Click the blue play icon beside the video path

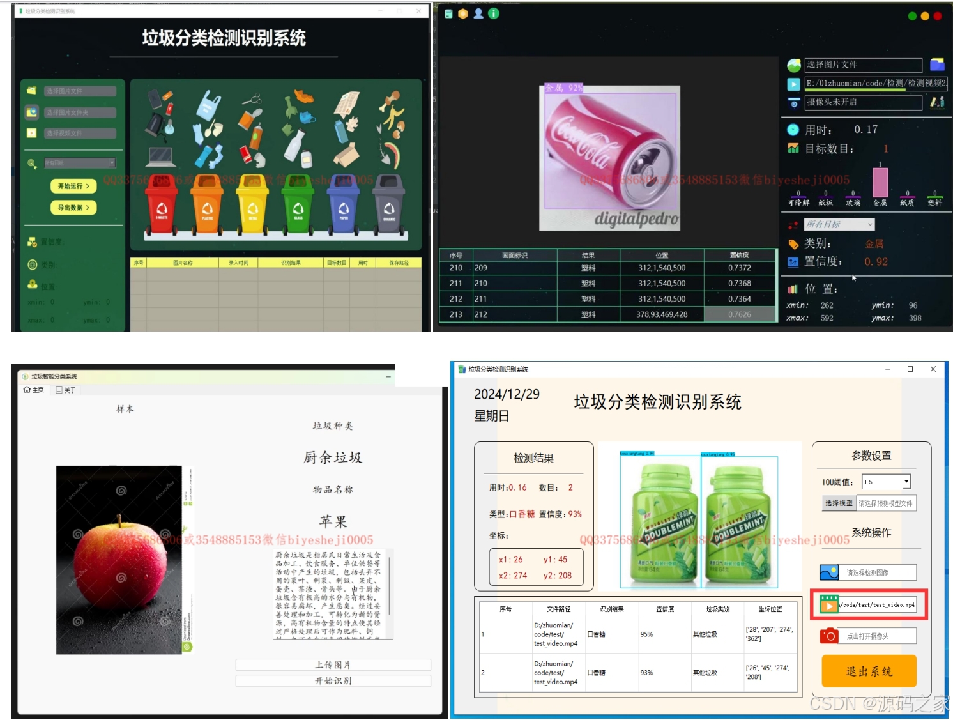tap(793, 84)
